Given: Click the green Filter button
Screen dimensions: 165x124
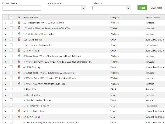Looking at the screenshot, I should tap(142, 8).
